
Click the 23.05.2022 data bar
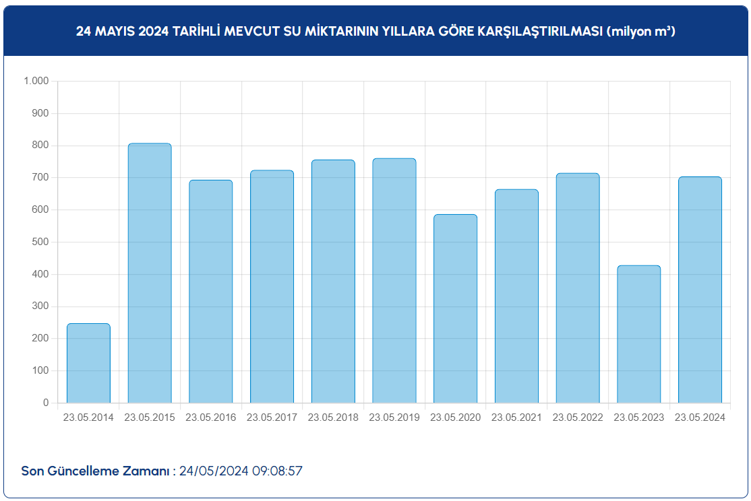(x=578, y=288)
